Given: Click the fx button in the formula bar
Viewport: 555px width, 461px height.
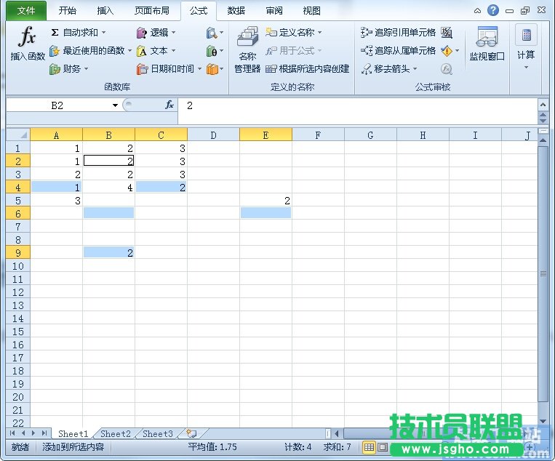Looking at the screenshot, I should tap(169, 105).
